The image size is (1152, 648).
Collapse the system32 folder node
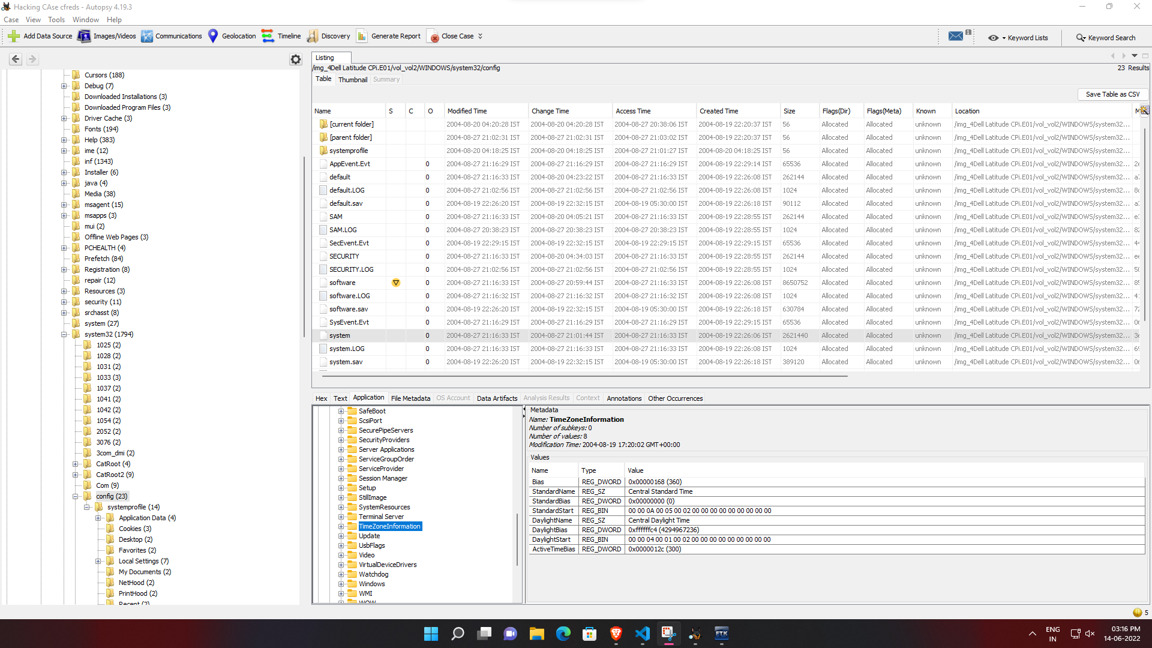coord(64,334)
